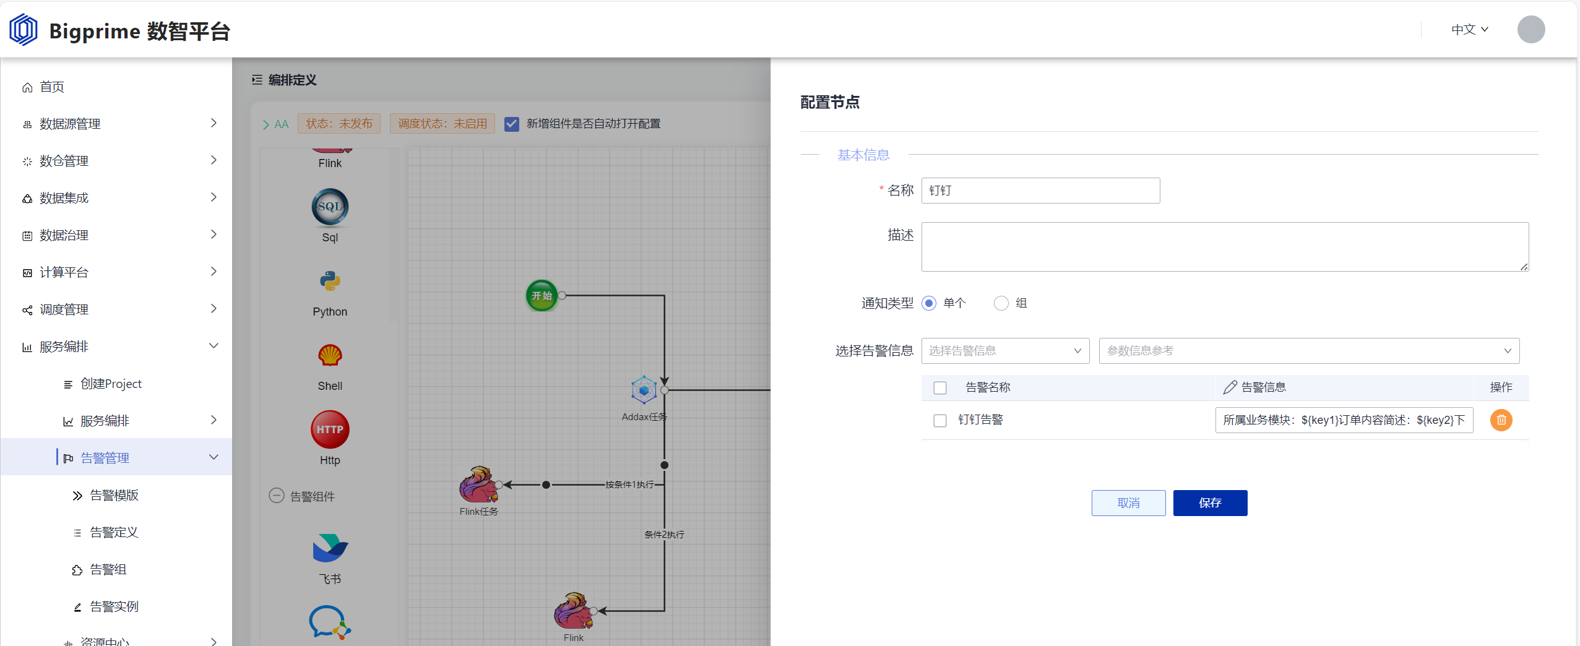Screen dimensions: 1580x646
Task: Click the user avatar circle
Action: tap(1530, 30)
